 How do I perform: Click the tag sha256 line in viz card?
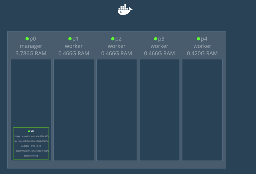(x=31, y=141)
